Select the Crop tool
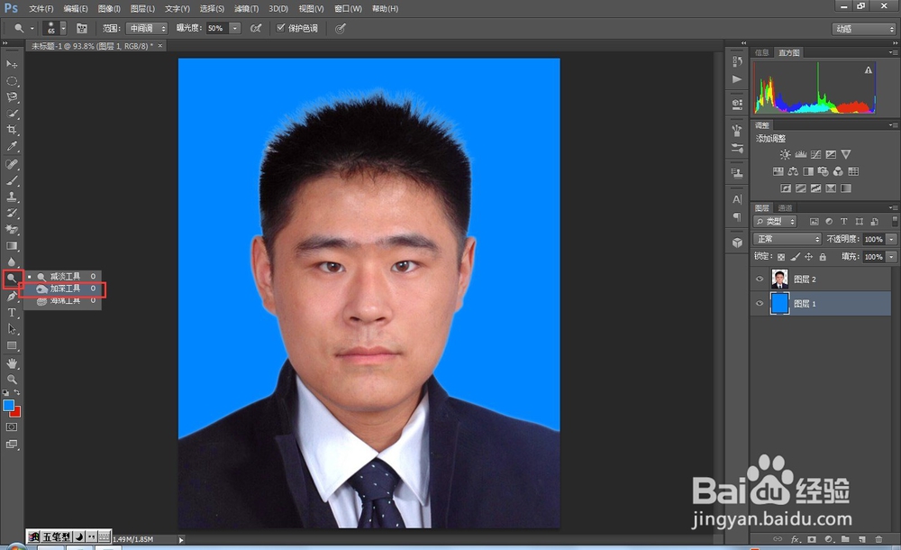This screenshot has width=901, height=550. coord(12,127)
